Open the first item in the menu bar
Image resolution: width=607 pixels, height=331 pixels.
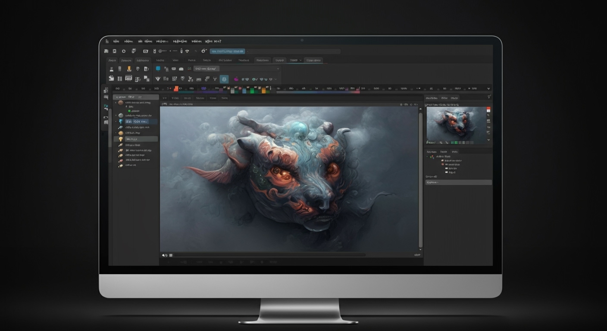[x=106, y=41]
